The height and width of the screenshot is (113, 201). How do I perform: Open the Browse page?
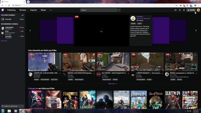(x=23, y=10)
